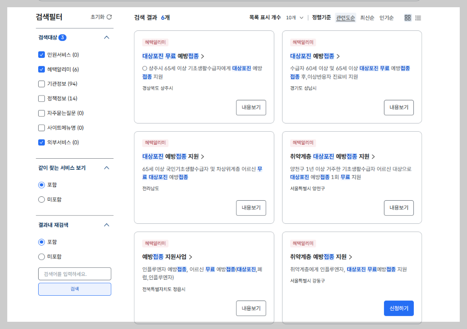This screenshot has width=467, height=329.
Task: Click 내용보기 on 정읍시 card
Action: (x=251, y=308)
